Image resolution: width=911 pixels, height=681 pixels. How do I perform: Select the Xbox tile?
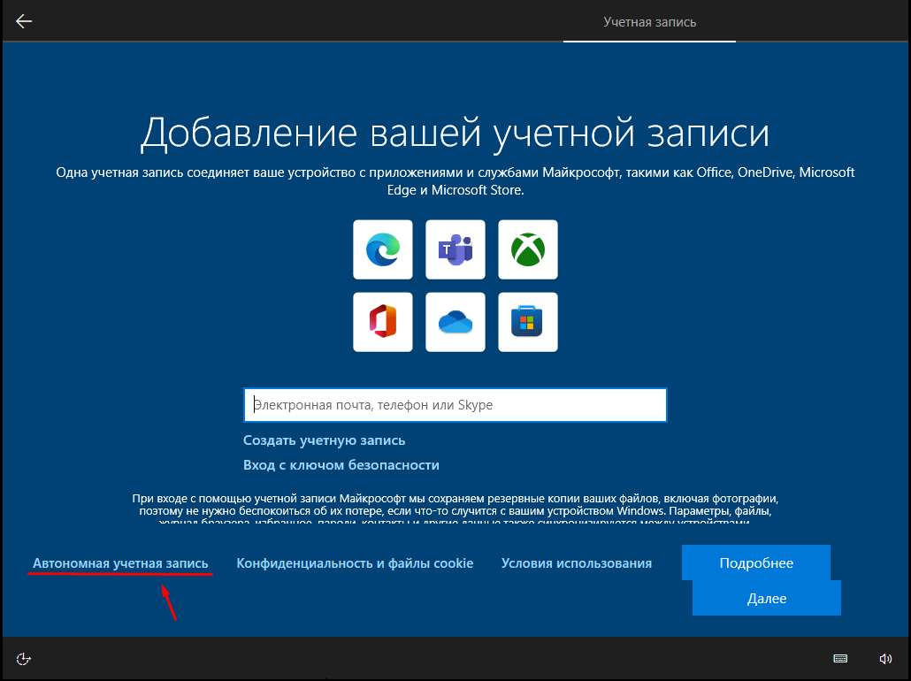(528, 249)
